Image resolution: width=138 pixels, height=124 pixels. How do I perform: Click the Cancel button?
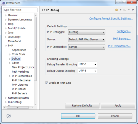pos(115,116)
